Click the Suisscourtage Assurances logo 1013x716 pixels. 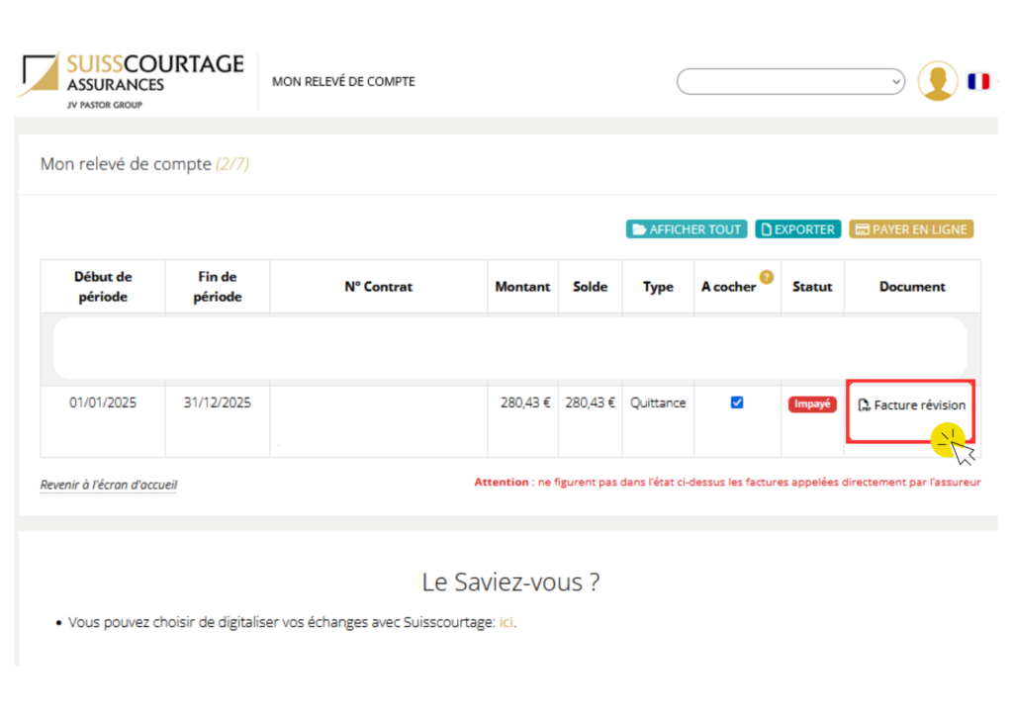pos(131,80)
